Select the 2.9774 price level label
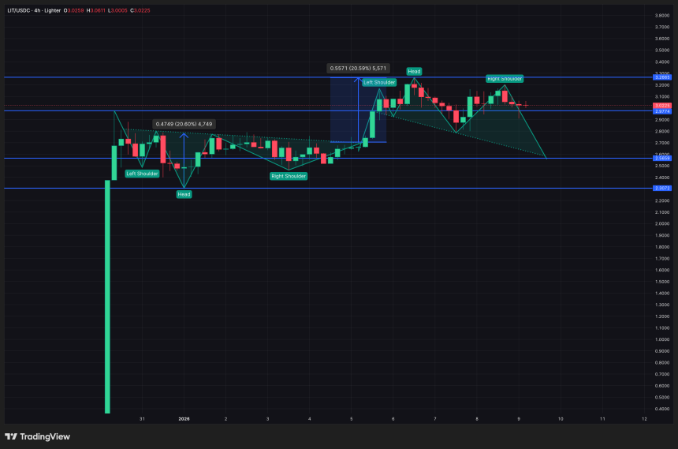This screenshot has height=449, width=678. (661, 111)
